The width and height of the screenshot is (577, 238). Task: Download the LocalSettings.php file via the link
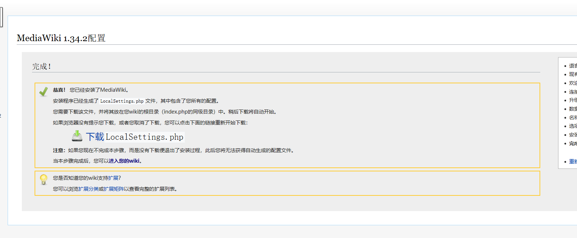(135, 137)
